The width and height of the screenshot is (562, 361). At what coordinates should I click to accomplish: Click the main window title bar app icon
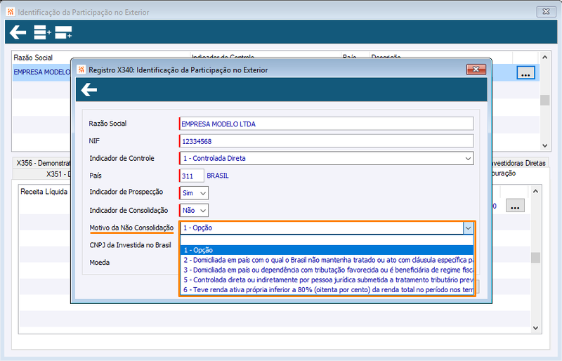pos(11,12)
